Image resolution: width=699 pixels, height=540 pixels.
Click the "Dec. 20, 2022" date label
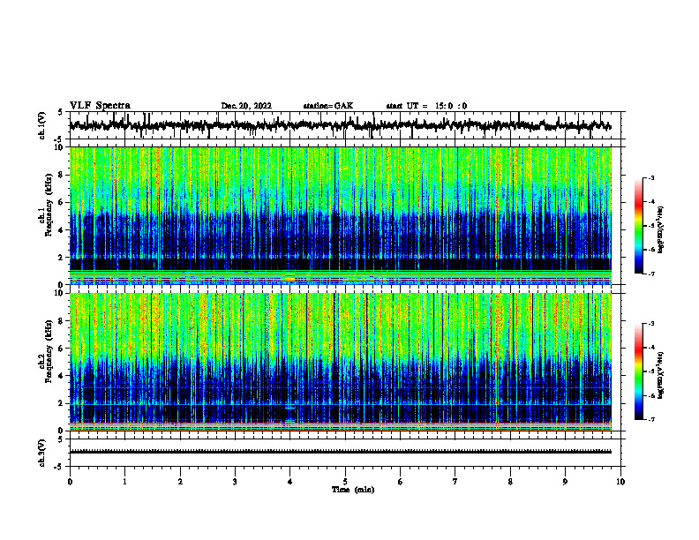(x=246, y=106)
